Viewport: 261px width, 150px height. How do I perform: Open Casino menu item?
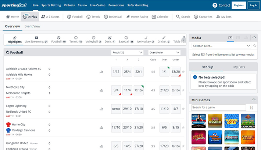[82, 5]
